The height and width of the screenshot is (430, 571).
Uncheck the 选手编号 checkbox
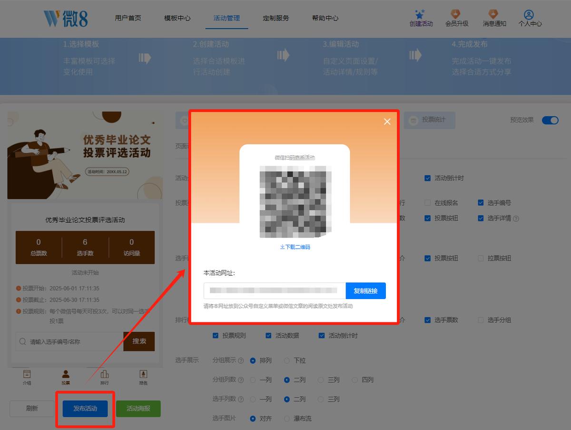coord(481,203)
